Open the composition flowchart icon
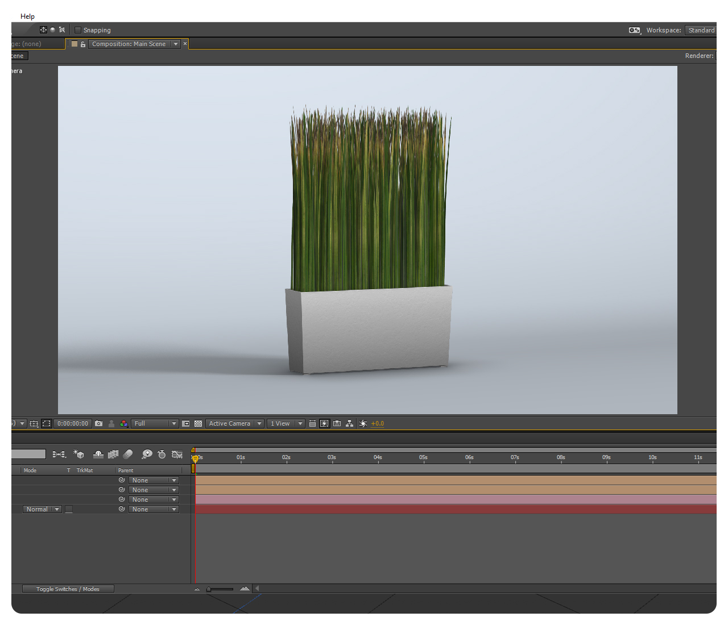This screenshot has height=625, width=728. tap(349, 424)
